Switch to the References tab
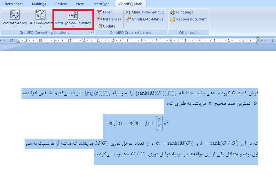 point(13,4)
